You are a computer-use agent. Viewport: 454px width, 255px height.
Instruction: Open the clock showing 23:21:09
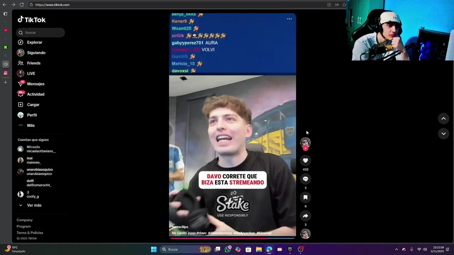437,249
